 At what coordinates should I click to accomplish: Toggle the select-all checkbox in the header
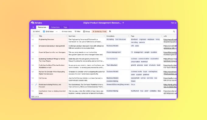click(x=33, y=36)
